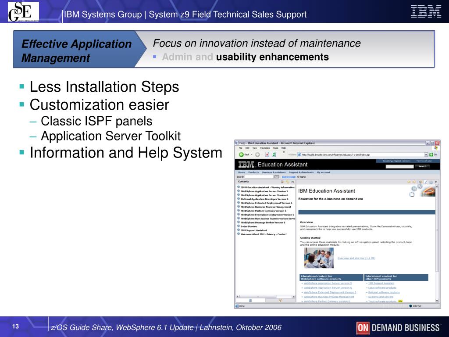This screenshot has width=449, height=337.
Task: Click book icon beside WebSphere Host Access Transformation
Action: point(239,219)
